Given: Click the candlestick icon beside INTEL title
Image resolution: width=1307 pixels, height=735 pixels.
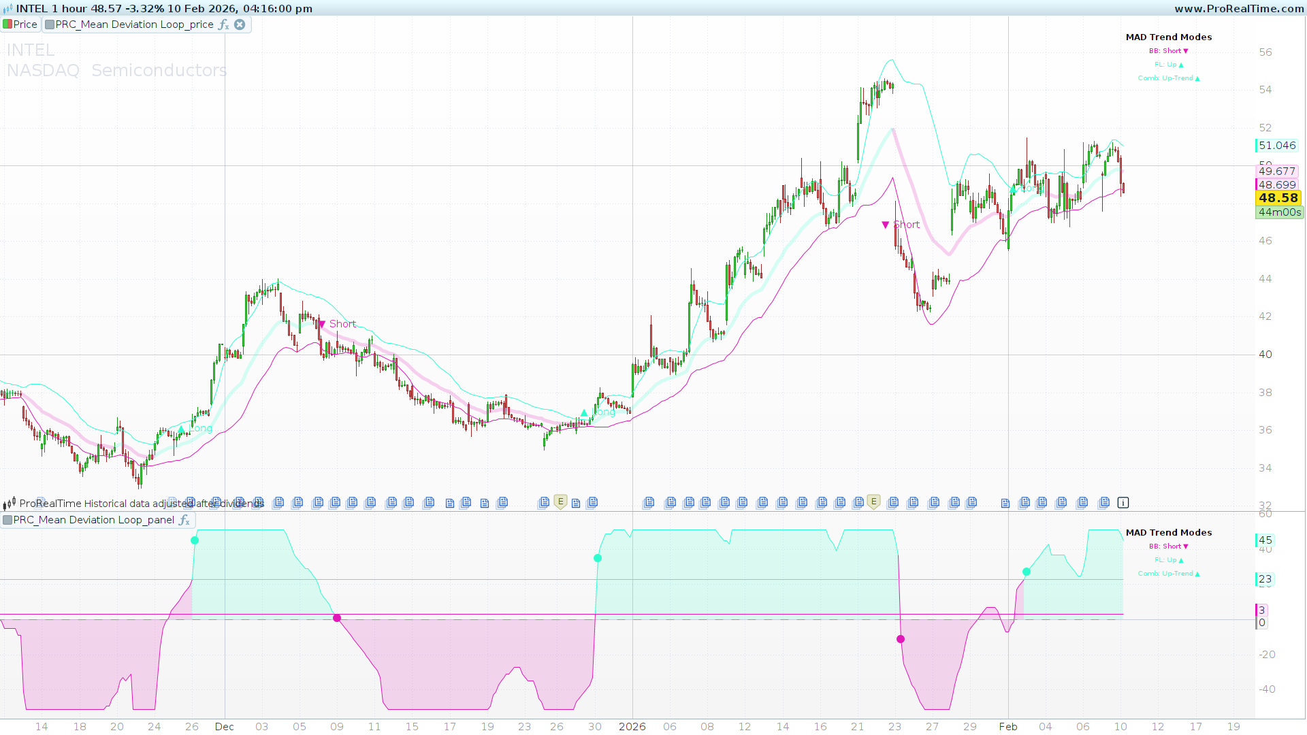Looking at the screenshot, I should tap(7, 9).
